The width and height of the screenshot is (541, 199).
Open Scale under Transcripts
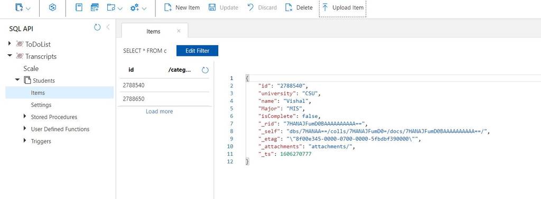pyautogui.click(x=31, y=68)
